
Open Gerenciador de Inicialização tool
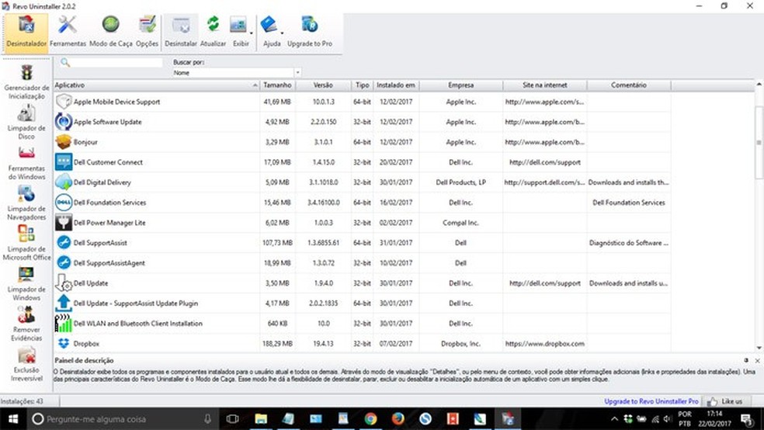click(x=26, y=81)
